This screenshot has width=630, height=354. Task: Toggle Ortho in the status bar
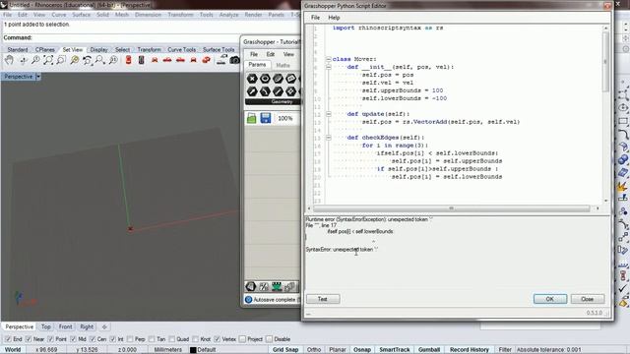[314, 350]
